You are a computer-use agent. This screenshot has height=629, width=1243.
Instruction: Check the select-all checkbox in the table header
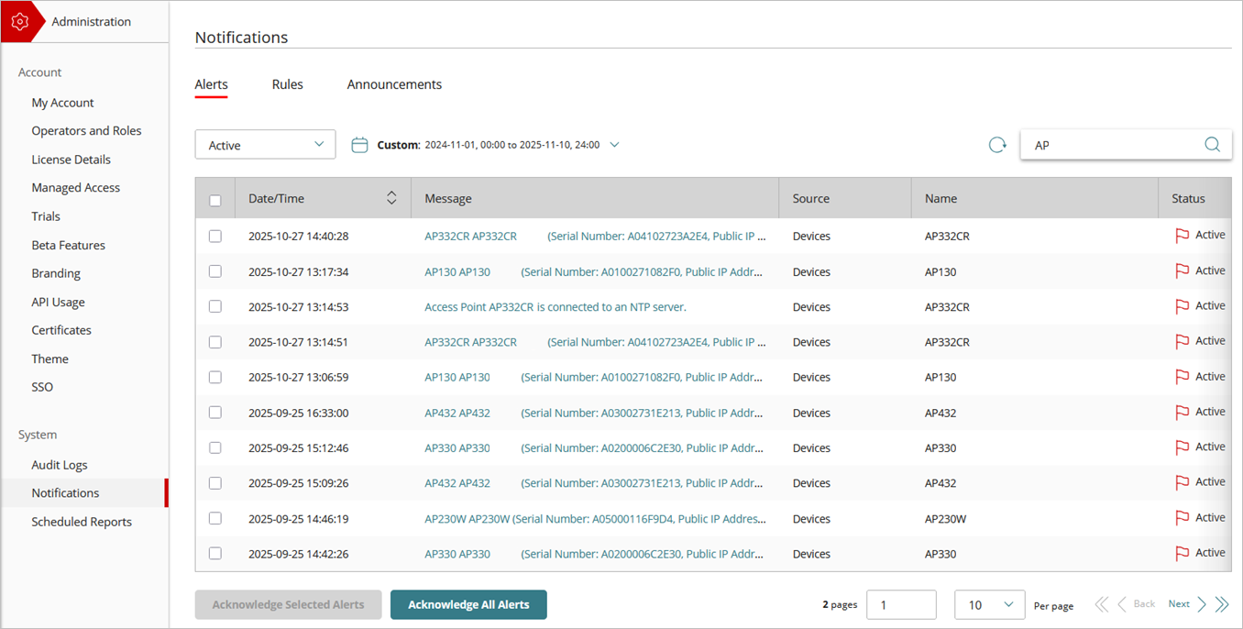214,199
